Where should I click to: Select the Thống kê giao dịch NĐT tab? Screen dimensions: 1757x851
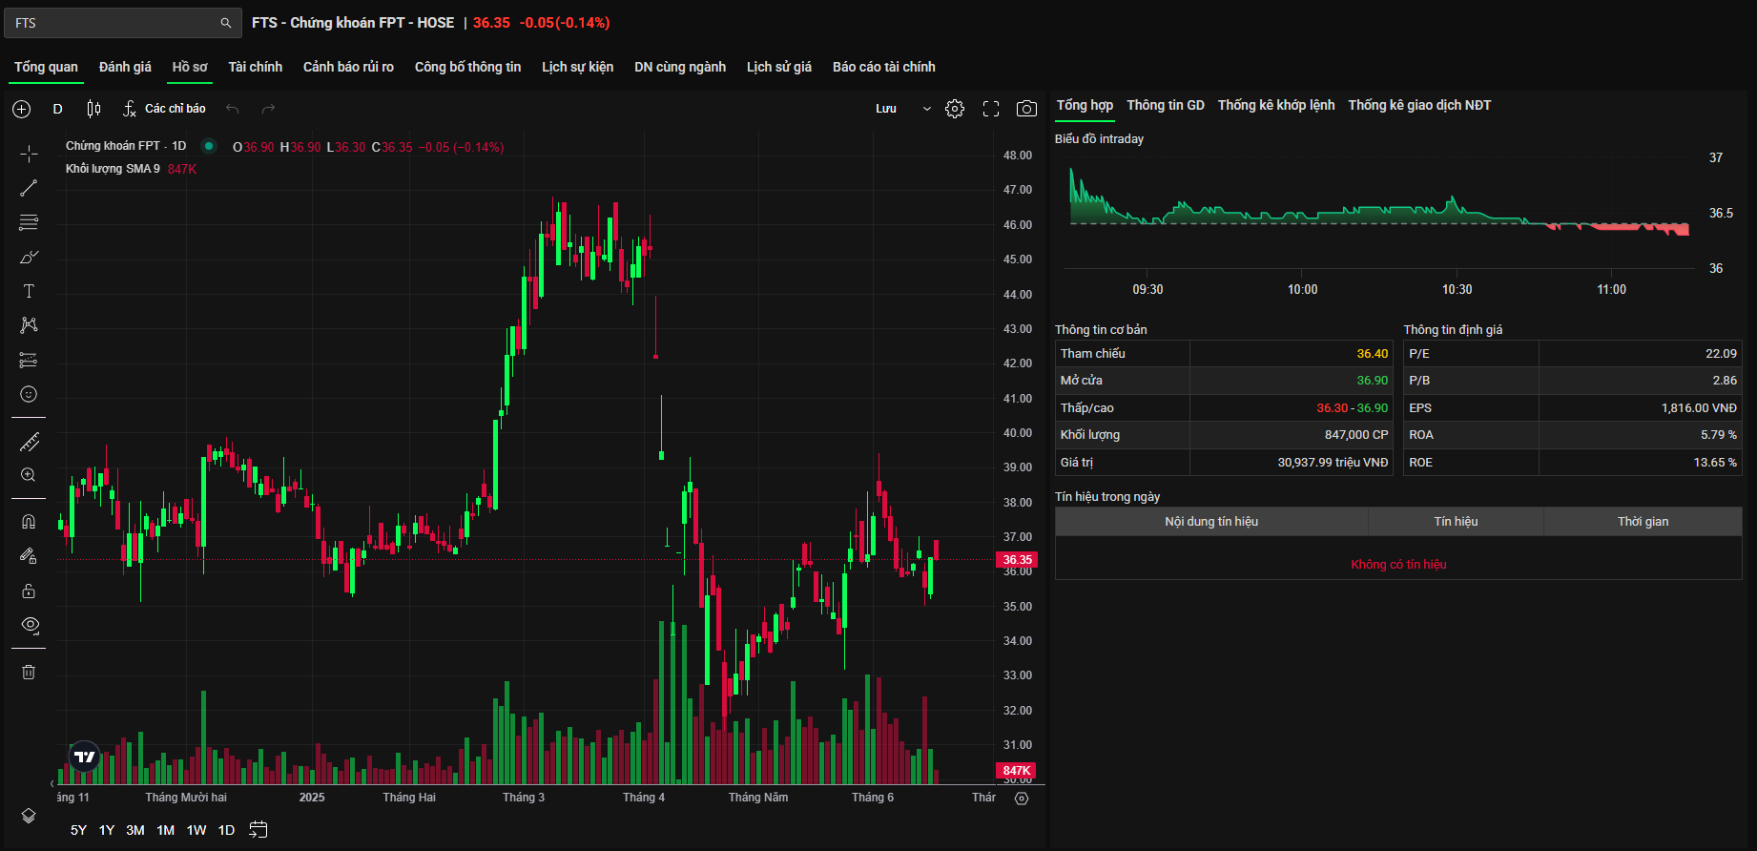1419,105
